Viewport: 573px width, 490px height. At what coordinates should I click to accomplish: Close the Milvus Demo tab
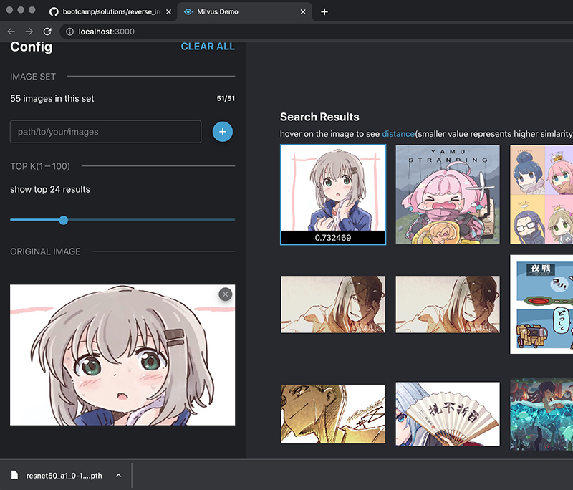pos(304,12)
